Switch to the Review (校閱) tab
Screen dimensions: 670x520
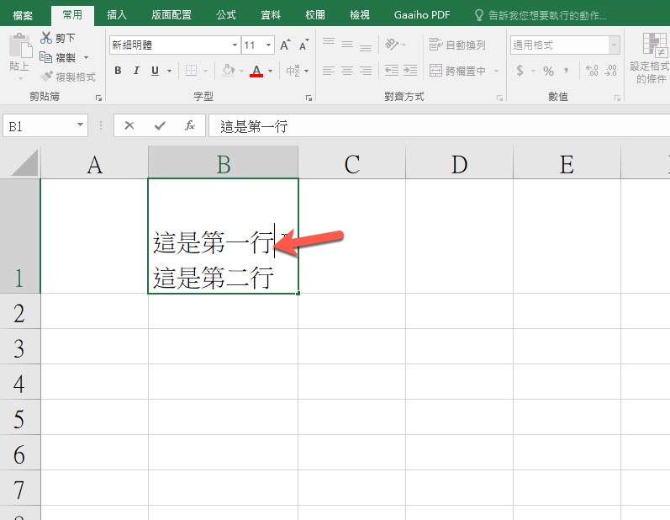tap(315, 15)
